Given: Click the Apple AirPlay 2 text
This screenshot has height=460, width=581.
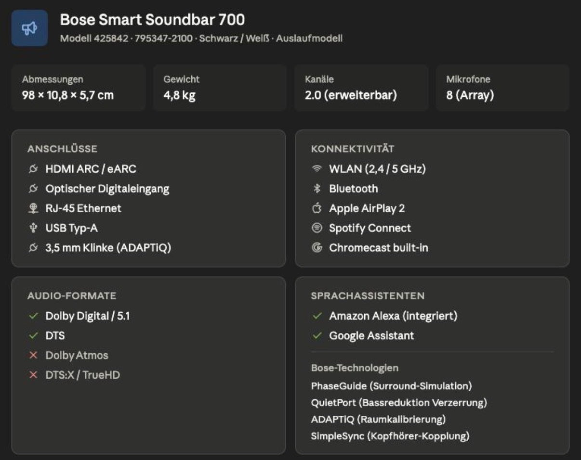Looking at the screenshot, I should coord(367,208).
